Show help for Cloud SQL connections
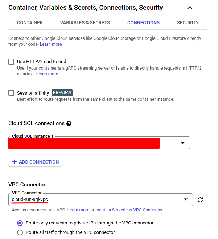218x239 pixels. point(69,124)
